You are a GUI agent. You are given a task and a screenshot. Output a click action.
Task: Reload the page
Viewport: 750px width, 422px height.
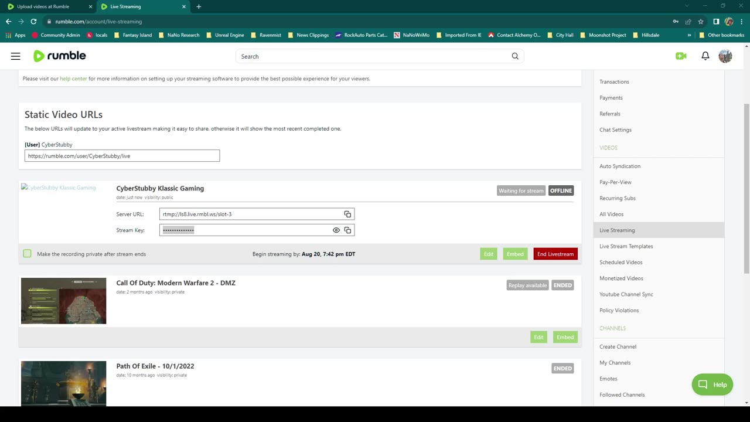[x=33, y=22]
